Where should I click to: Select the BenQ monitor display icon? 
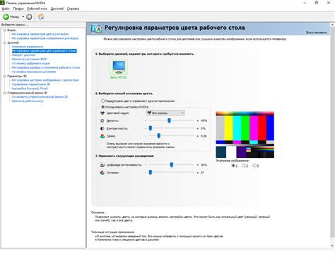pos(119,67)
